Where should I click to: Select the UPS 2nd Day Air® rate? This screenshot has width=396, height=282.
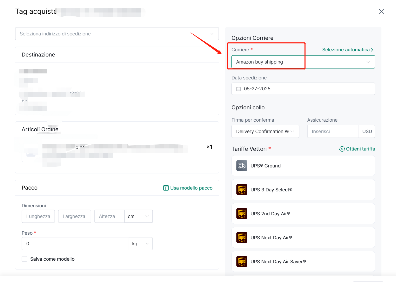(303, 214)
